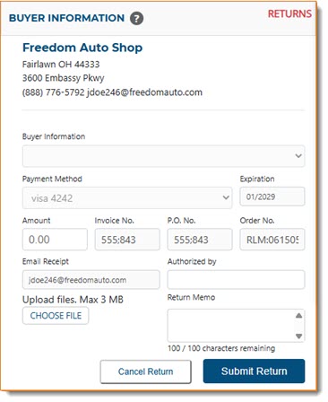Click the Fairlawn OH 44333 line
This screenshot has width=328, height=402.
coord(61,65)
